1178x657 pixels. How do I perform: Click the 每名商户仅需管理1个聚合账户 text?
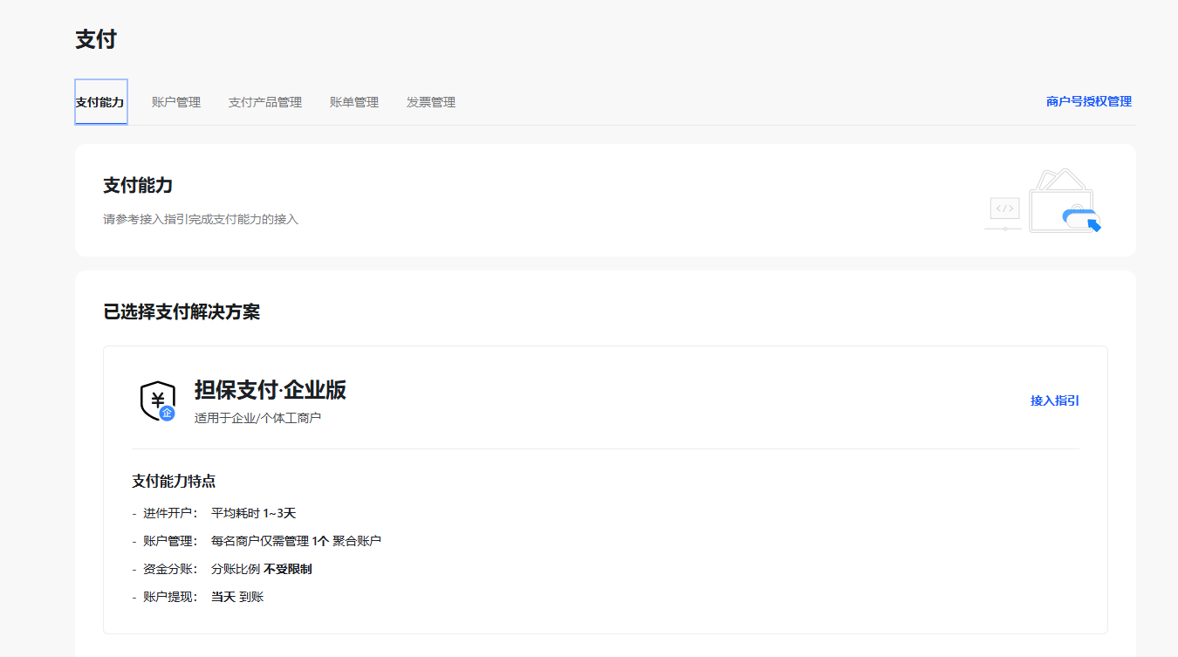point(296,541)
